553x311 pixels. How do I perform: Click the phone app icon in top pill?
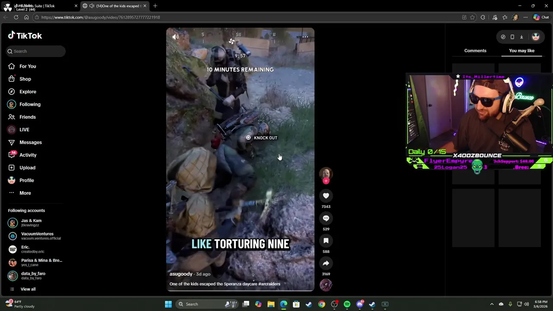pyautogui.click(x=512, y=37)
